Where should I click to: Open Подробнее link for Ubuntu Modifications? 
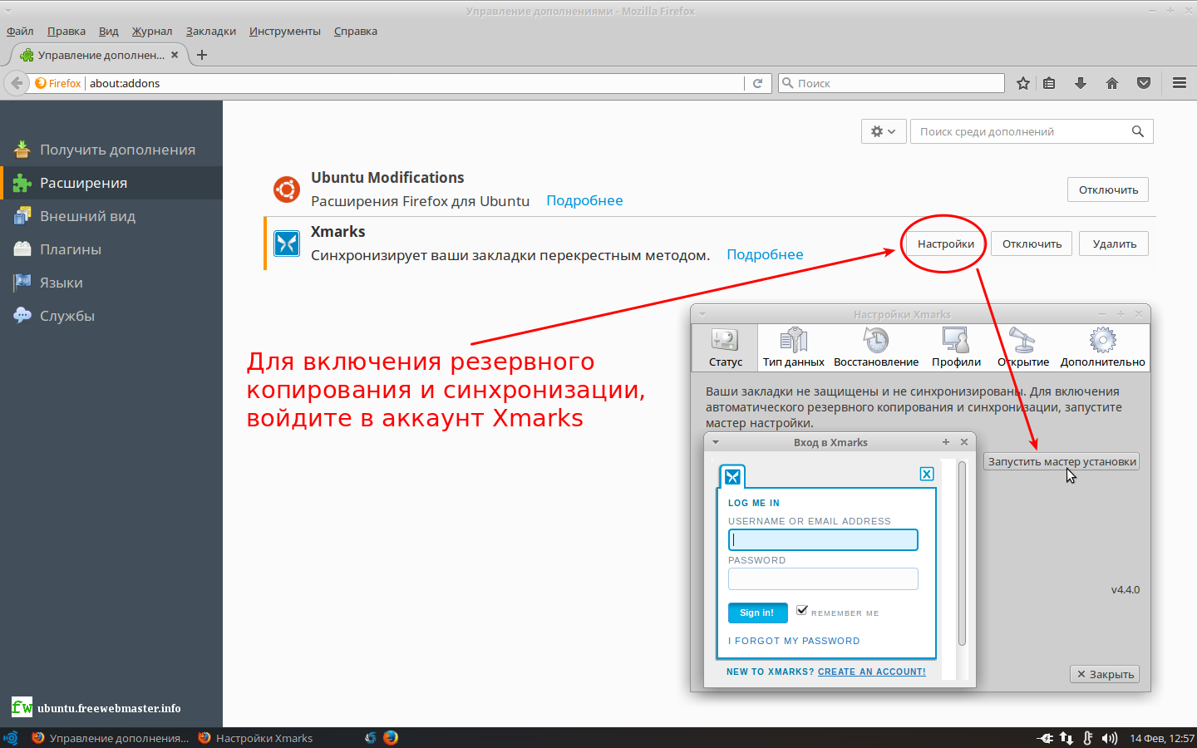tap(584, 200)
